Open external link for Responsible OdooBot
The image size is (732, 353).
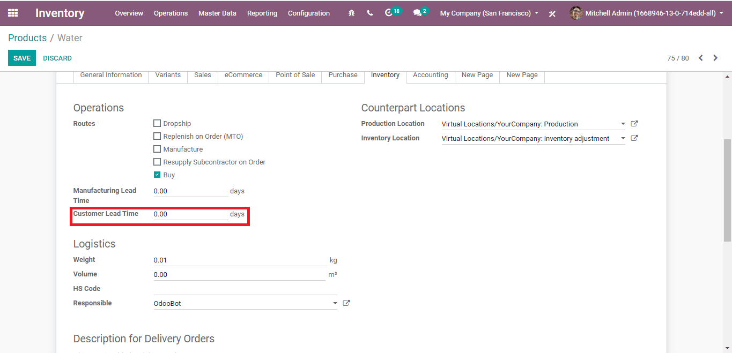click(346, 303)
